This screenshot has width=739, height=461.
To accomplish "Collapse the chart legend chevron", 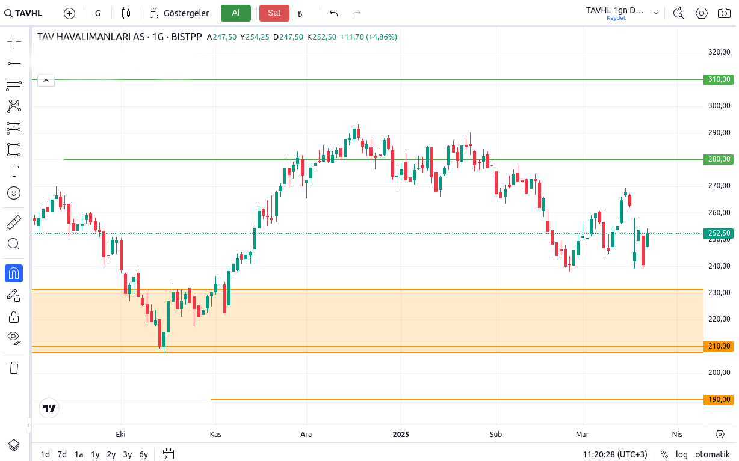I will coord(46,80).
